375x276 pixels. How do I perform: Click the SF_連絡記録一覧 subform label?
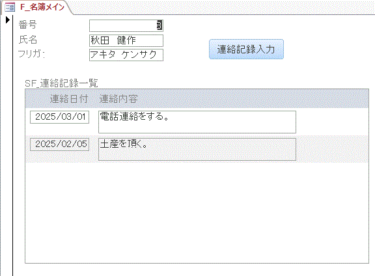click(61, 83)
